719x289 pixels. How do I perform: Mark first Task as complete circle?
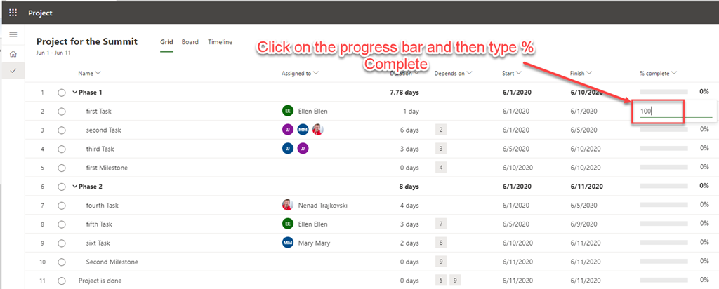coord(62,111)
